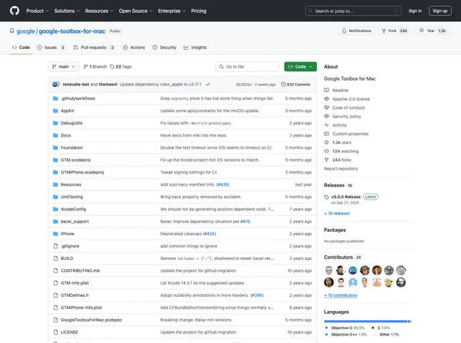Open the Enterprise dropdown menu
Image resolution: width=461 pixels, height=343 pixels.
pos(172,11)
